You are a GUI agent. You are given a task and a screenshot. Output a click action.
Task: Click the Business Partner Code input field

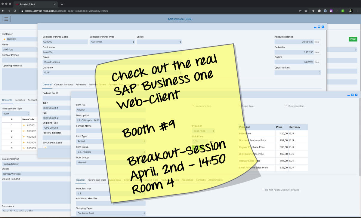click(x=65, y=42)
